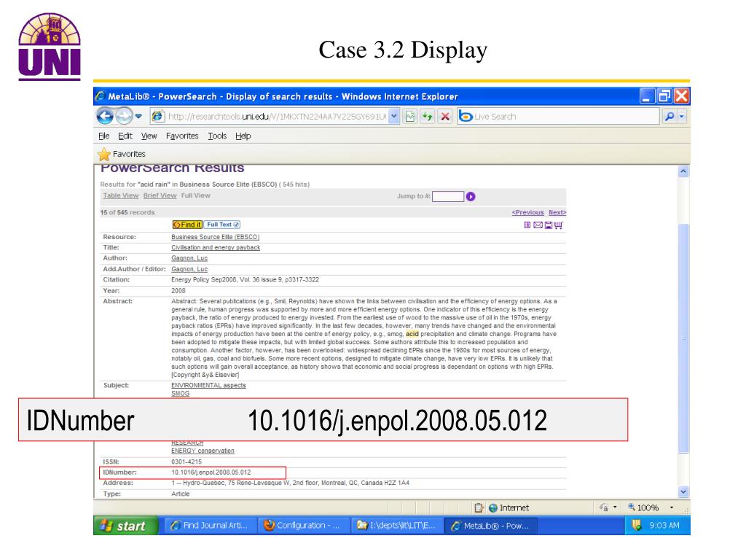Click the magnifier Search button
Viewport: 746px width, 560px height.
tap(670, 116)
